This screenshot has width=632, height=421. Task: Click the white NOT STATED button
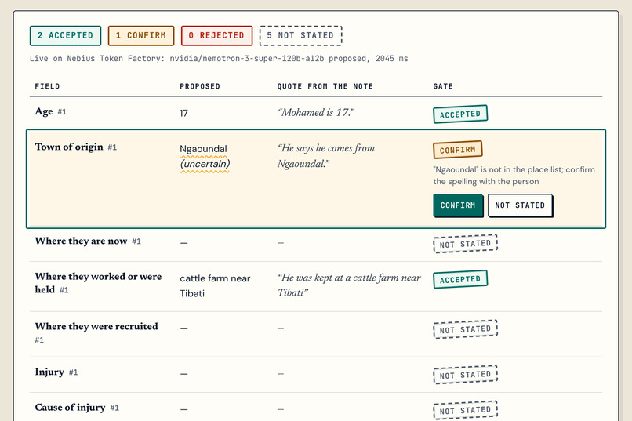(520, 205)
